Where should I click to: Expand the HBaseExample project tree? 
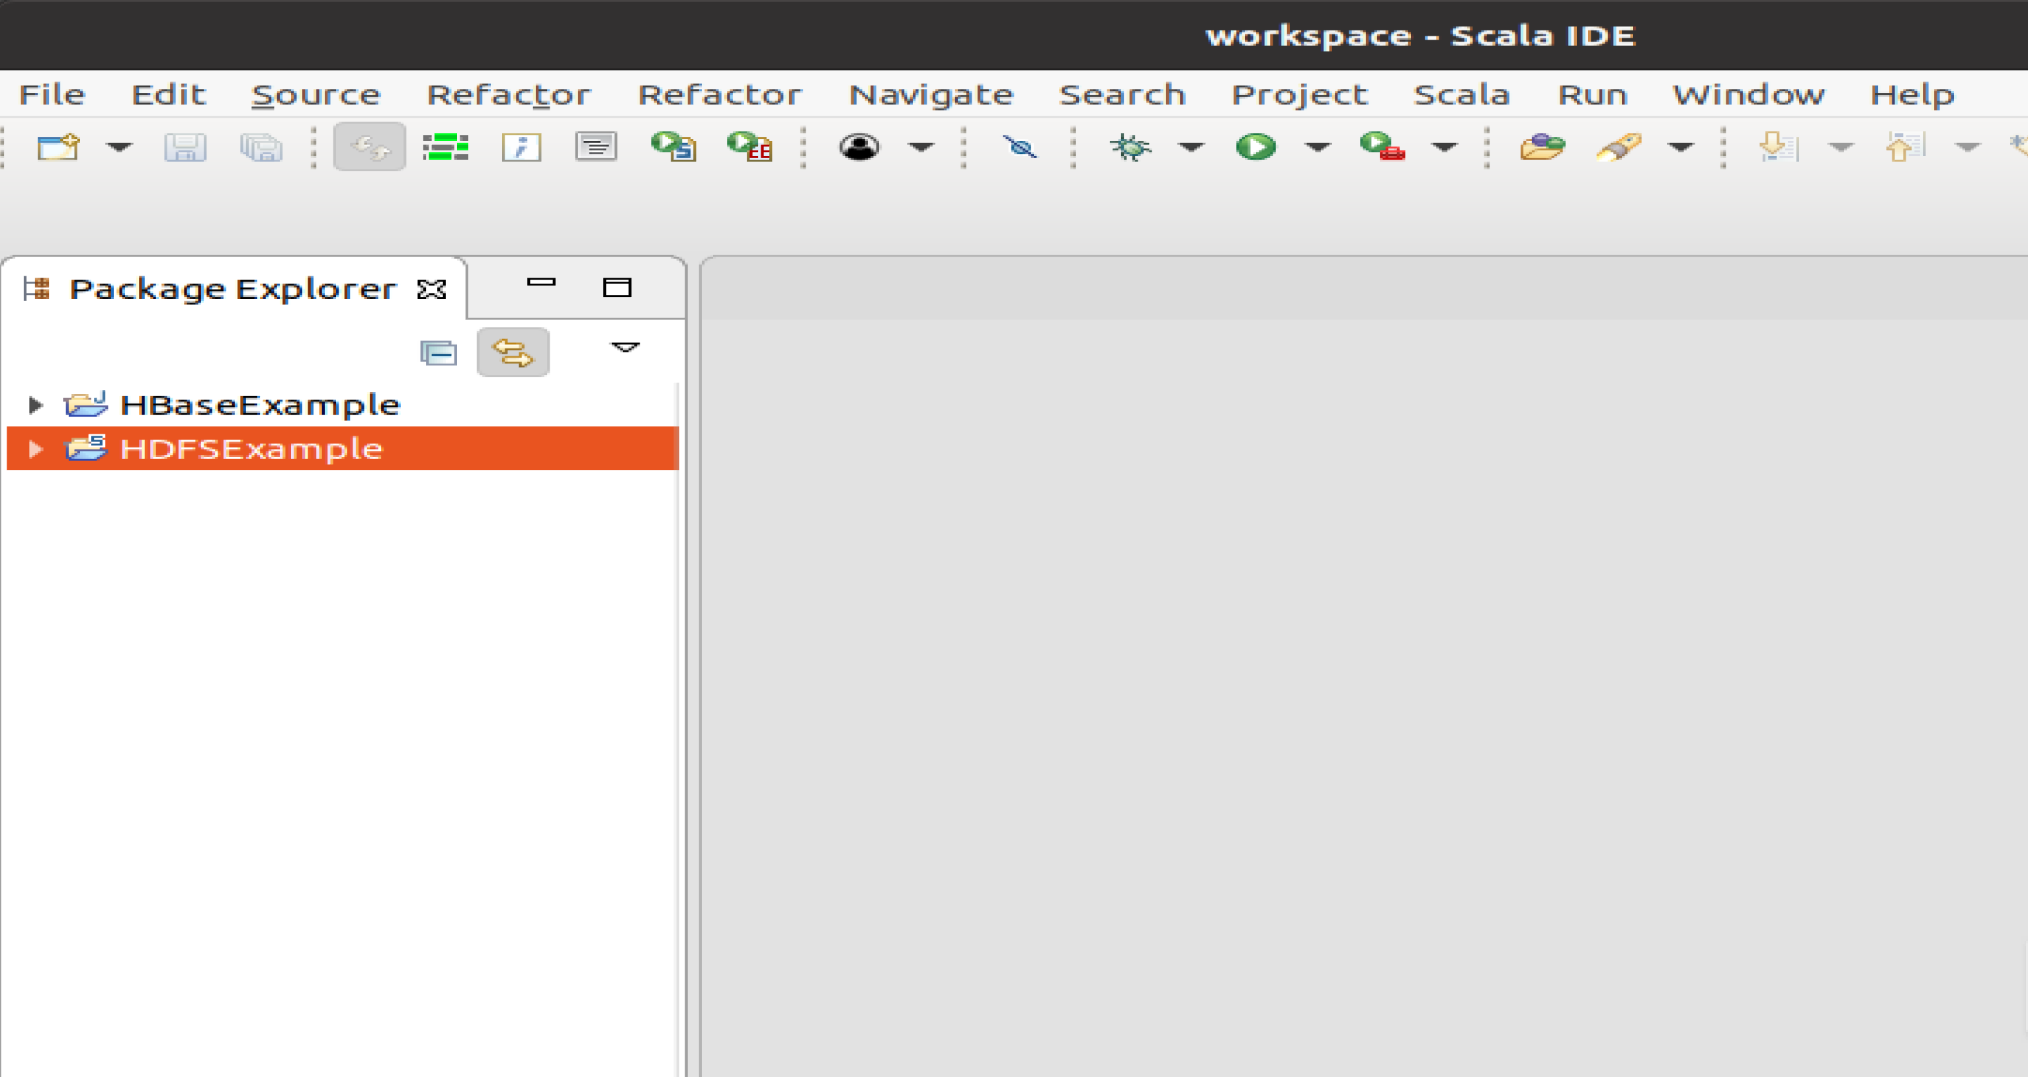(x=34, y=405)
